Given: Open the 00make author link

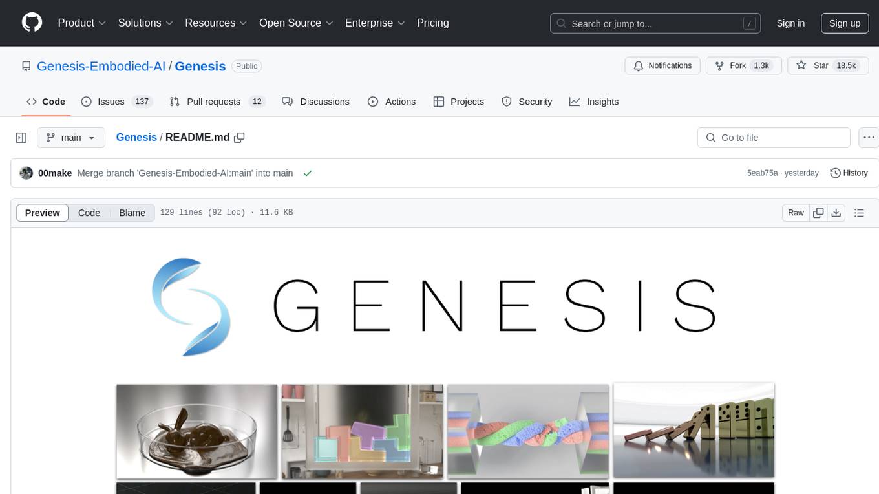Looking at the screenshot, I should click(x=55, y=173).
